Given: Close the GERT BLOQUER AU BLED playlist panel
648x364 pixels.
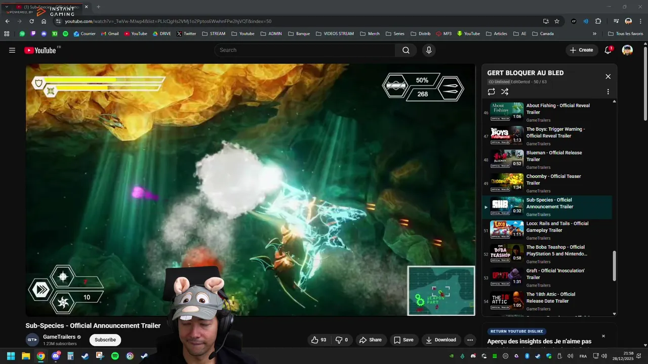Looking at the screenshot, I should pyautogui.click(x=608, y=76).
